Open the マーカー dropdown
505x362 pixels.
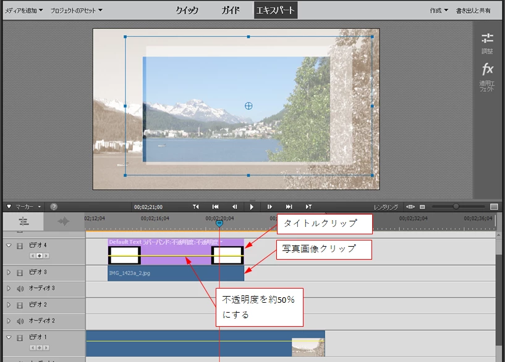28,207
